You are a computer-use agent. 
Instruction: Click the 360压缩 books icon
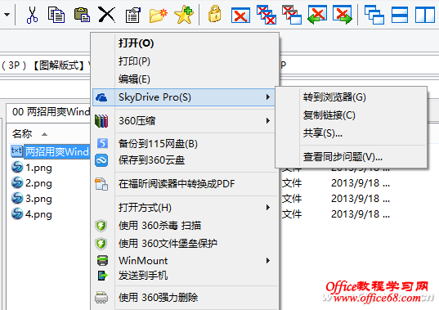101,121
